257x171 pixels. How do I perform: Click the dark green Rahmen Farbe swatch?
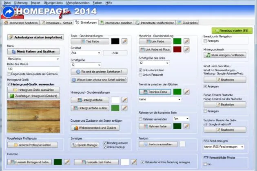click(177, 126)
